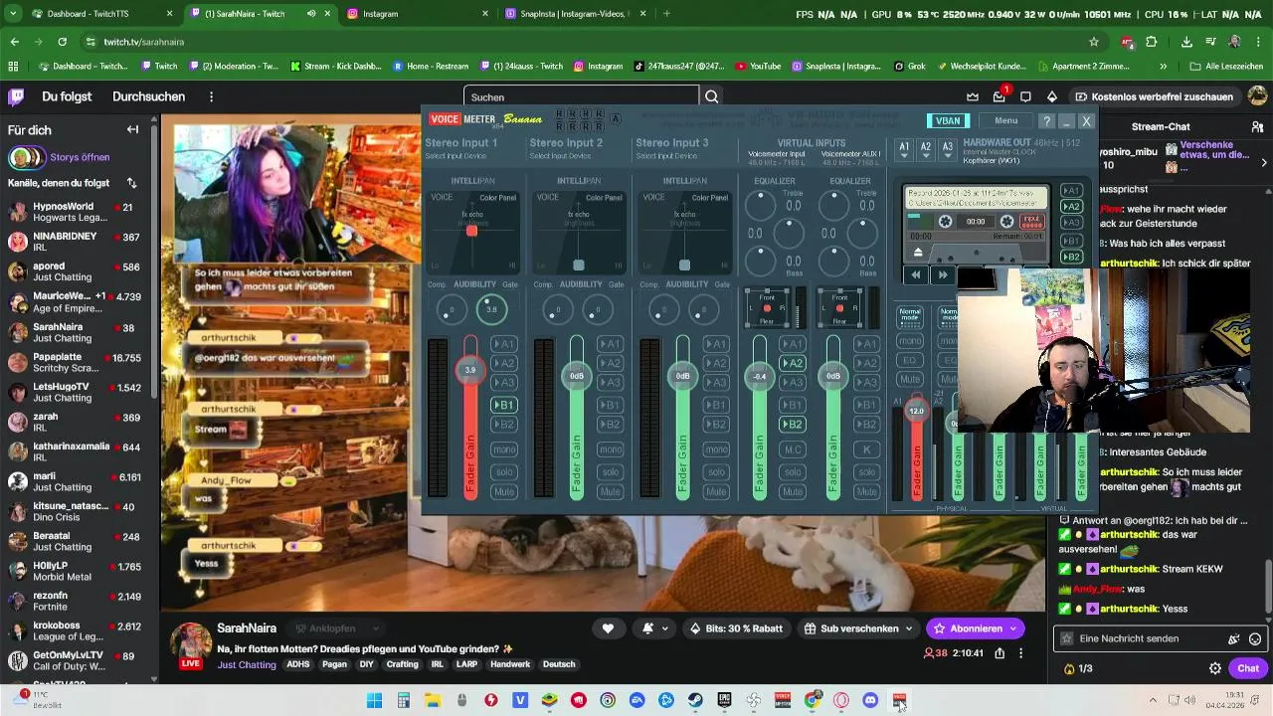Expand the Abonnieren subscribe dropdown
Screen dimensions: 1273x716
click(1013, 628)
